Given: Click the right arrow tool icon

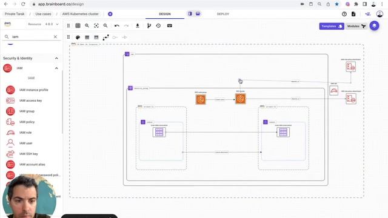Looking at the screenshot, I should pyautogui.click(x=124, y=38).
